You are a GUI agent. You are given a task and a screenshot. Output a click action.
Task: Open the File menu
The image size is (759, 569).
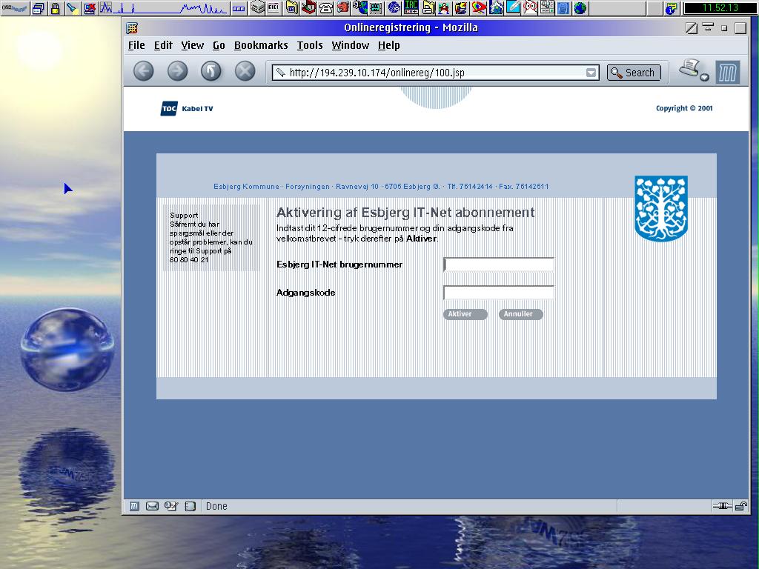click(x=136, y=45)
